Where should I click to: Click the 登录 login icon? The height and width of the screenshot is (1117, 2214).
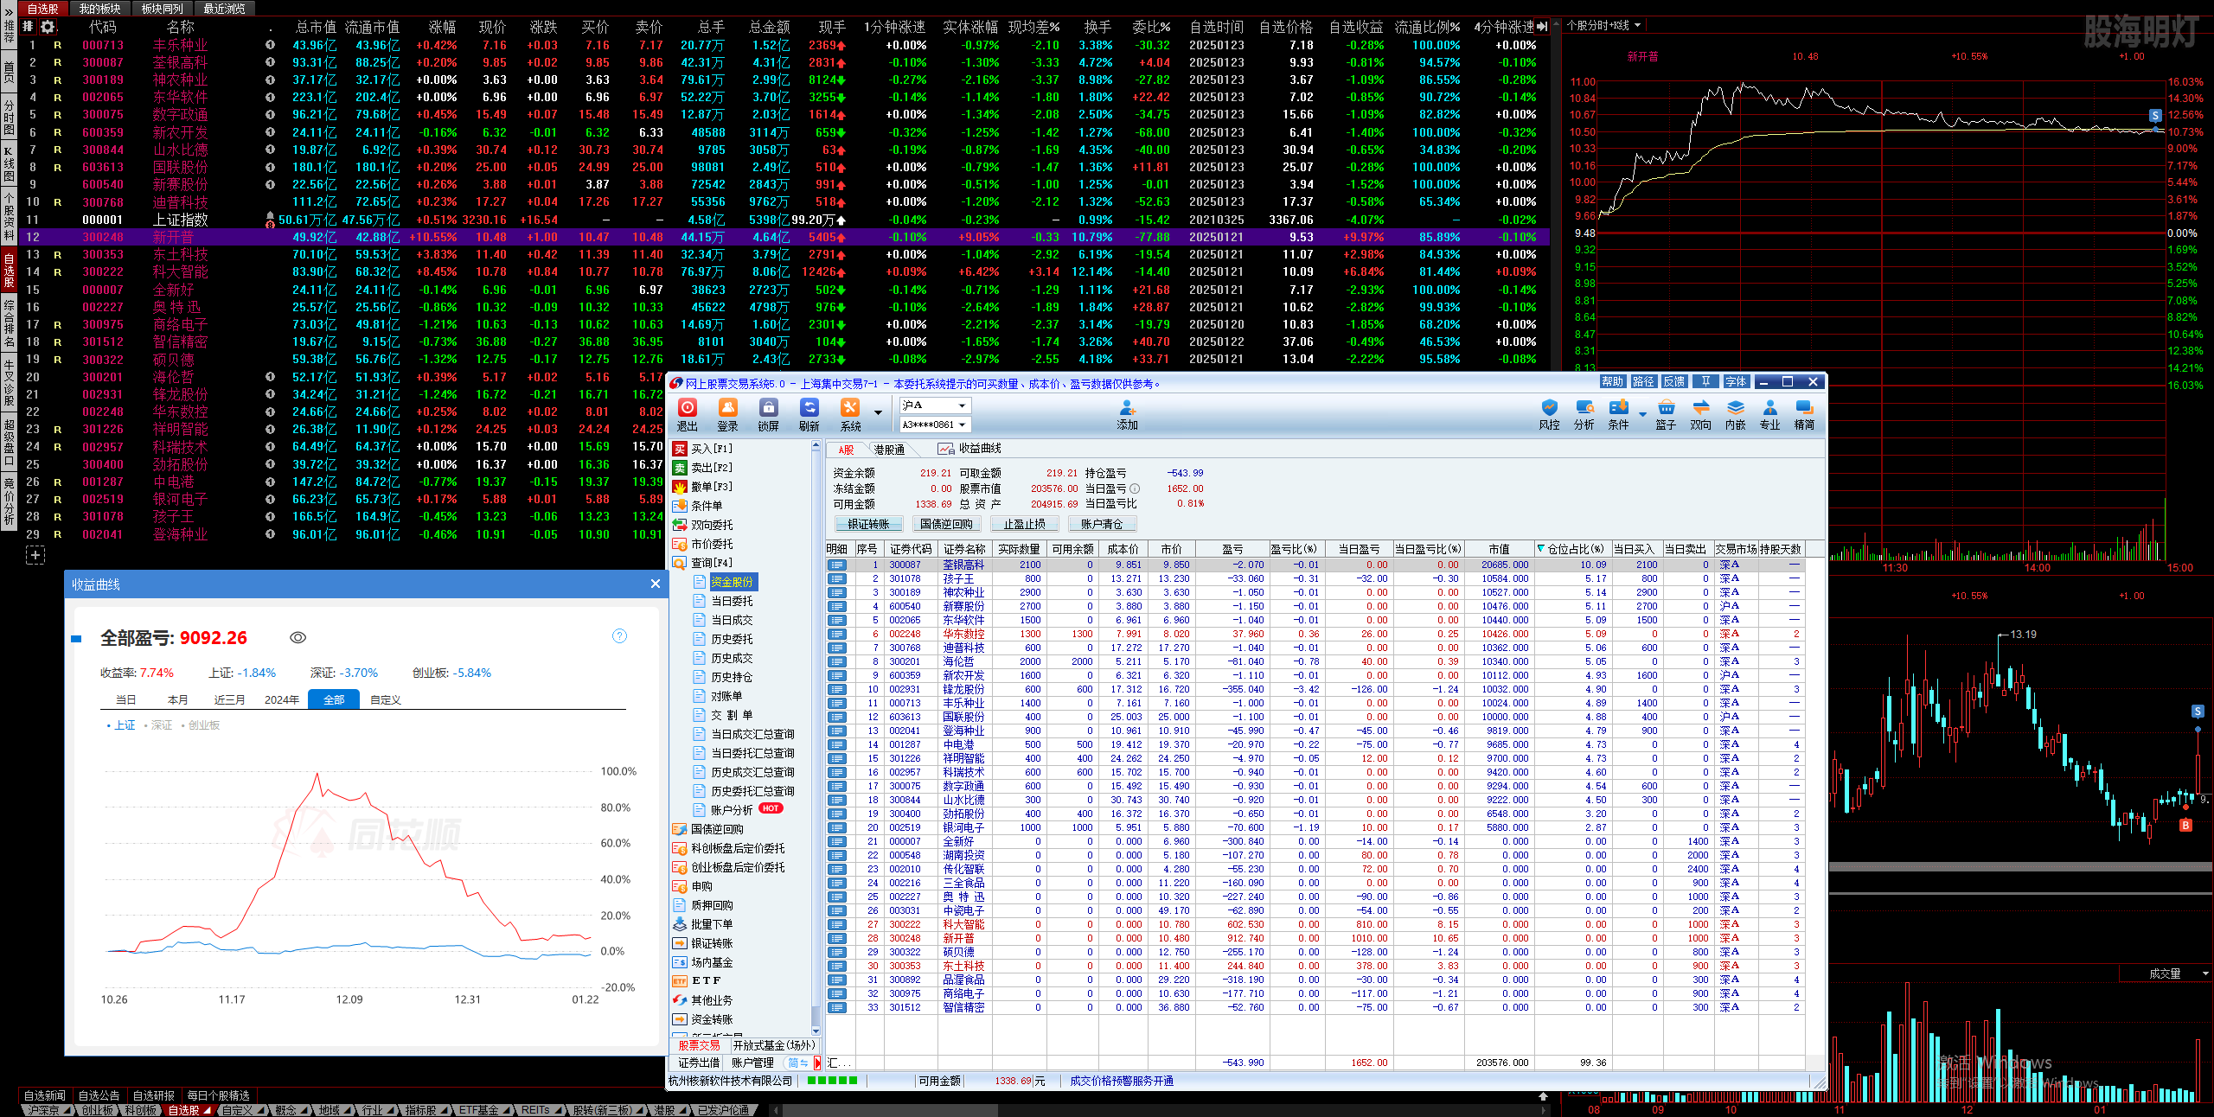click(x=728, y=414)
